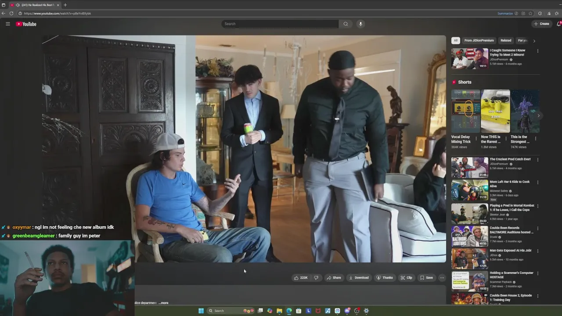Open Microsoft Edge in the taskbar

tap(289, 311)
